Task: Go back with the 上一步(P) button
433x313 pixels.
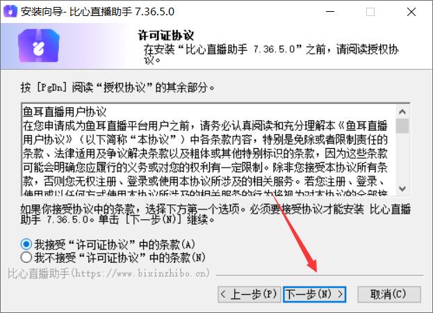Action: [249, 294]
